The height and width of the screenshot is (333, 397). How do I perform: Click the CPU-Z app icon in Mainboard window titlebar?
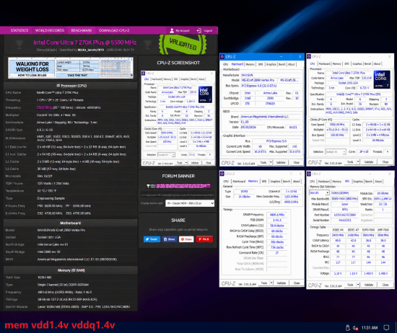(222, 57)
